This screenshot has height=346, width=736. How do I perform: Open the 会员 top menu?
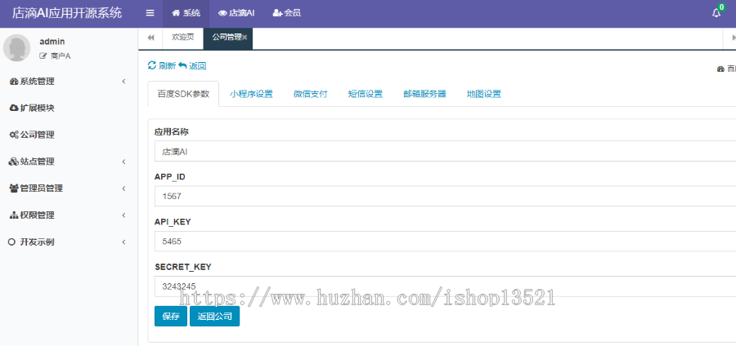click(287, 14)
